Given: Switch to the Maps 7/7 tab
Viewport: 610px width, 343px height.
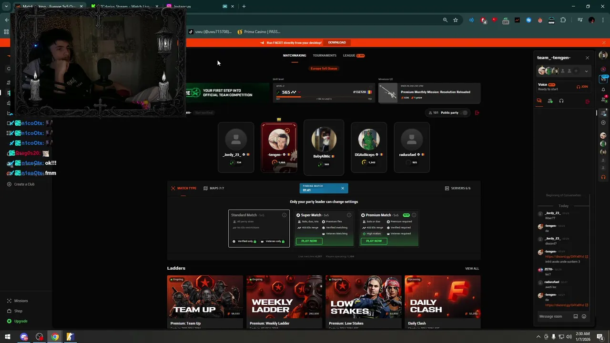Looking at the screenshot, I should (x=213, y=188).
